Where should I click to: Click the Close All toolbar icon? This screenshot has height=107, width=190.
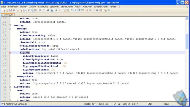(x=21, y=10)
